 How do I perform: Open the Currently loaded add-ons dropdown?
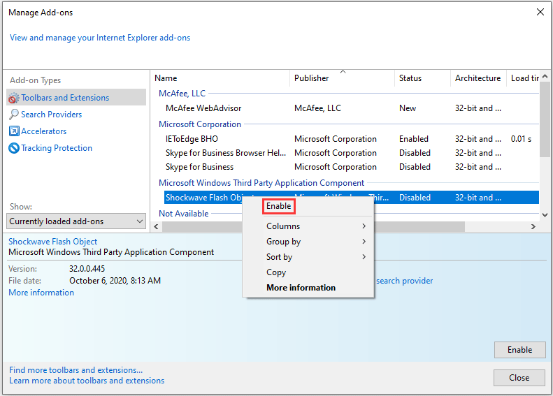click(x=77, y=221)
